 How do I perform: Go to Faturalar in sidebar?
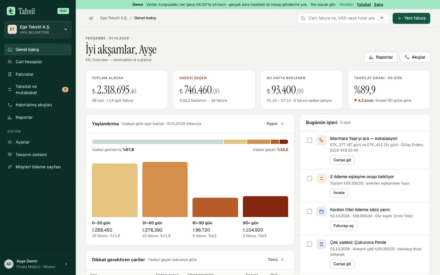pos(38,74)
